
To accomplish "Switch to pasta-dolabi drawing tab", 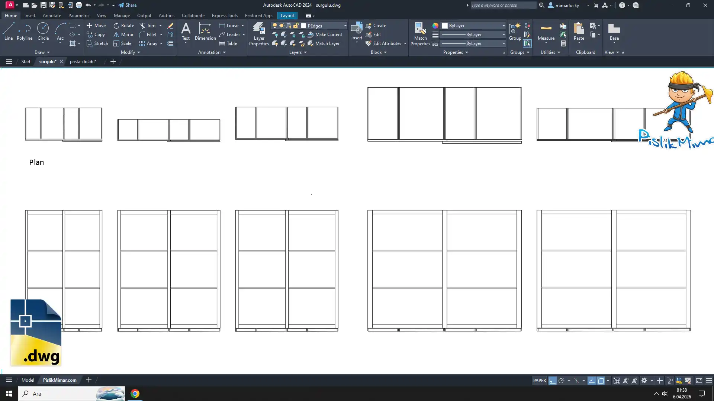I will point(83,62).
